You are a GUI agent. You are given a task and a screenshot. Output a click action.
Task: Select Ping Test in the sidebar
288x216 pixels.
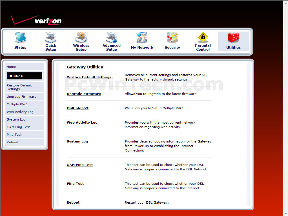[x=25, y=135]
